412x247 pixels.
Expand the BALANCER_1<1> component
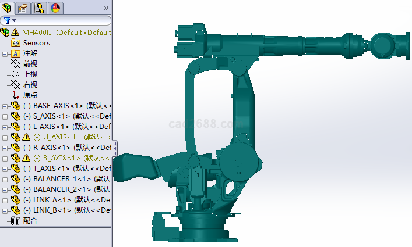point(5,179)
